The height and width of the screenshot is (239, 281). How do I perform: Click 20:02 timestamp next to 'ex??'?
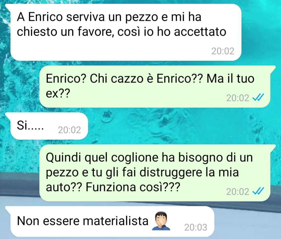[238, 98]
